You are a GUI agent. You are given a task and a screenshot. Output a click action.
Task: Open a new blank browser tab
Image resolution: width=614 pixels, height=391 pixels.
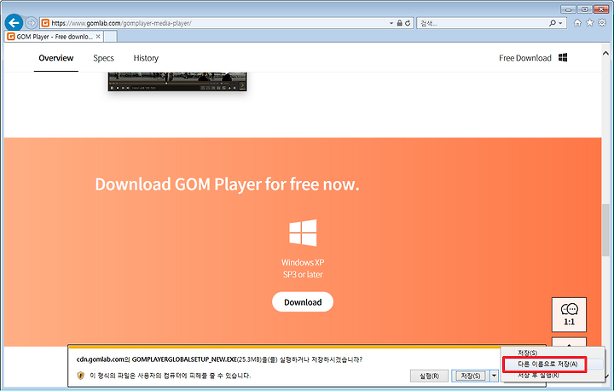(110, 37)
